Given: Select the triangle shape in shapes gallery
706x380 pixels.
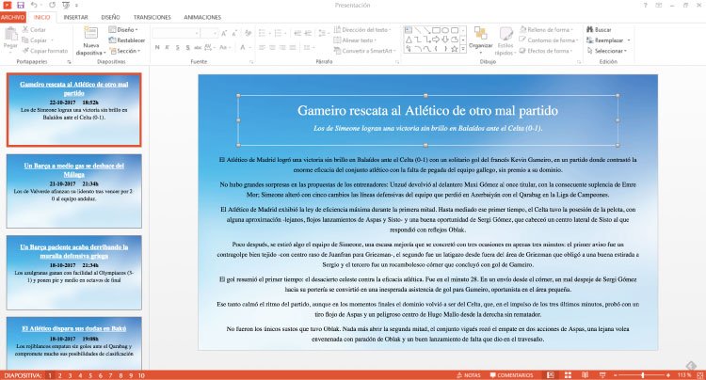Looking at the screenshot, I should [409, 40].
